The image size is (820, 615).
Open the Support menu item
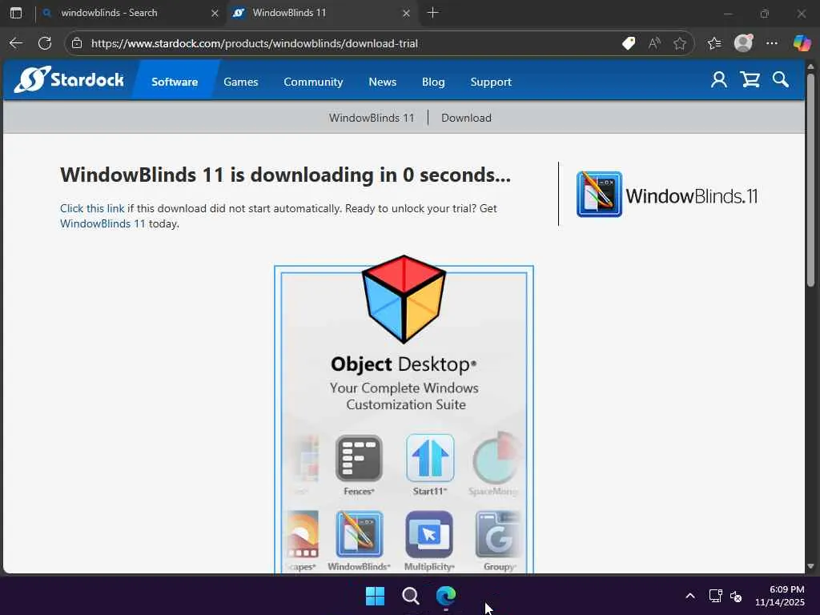pos(491,82)
